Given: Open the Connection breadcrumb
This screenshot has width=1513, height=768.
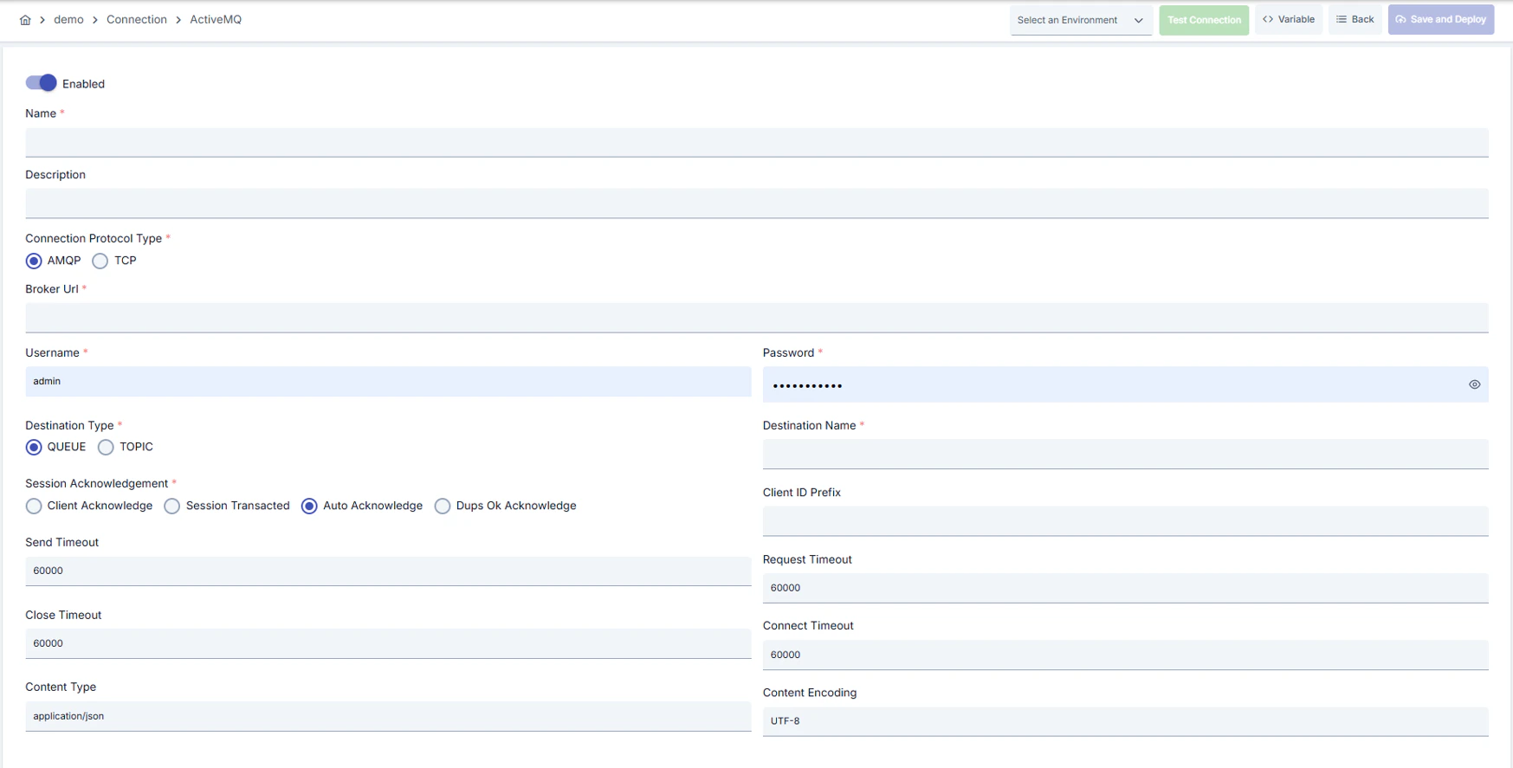Looking at the screenshot, I should 137,20.
